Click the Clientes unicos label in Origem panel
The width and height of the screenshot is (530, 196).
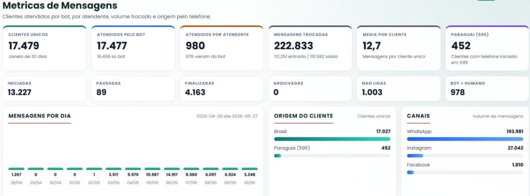374,116
